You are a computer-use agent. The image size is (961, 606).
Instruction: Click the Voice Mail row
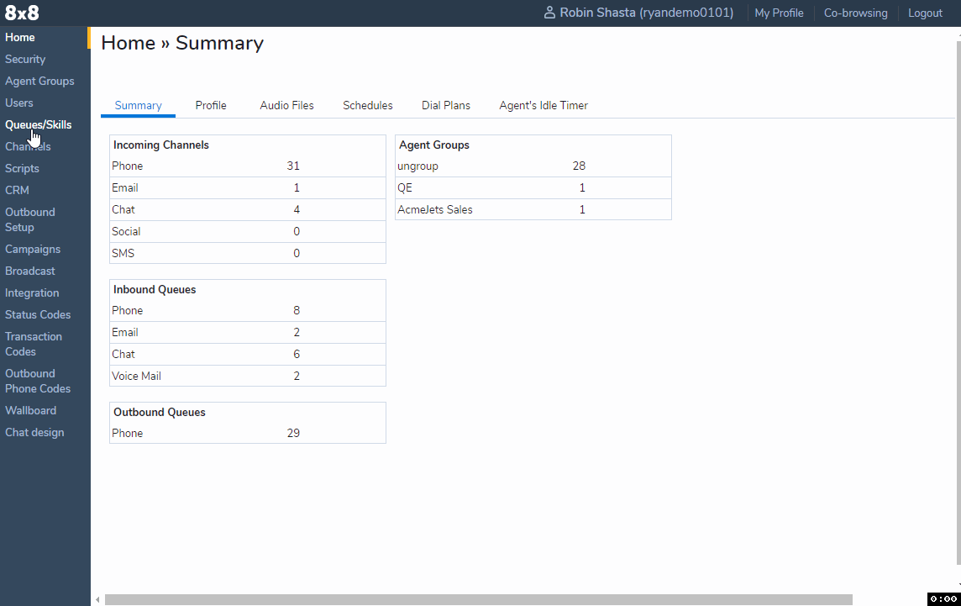[x=248, y=376]
